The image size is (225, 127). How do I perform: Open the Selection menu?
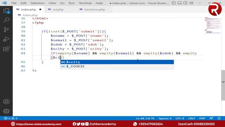[x=38, y=3]
